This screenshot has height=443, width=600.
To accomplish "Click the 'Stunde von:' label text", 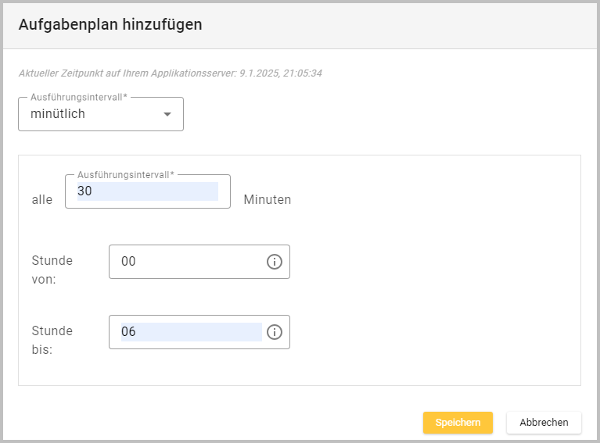I will point(52,270).
